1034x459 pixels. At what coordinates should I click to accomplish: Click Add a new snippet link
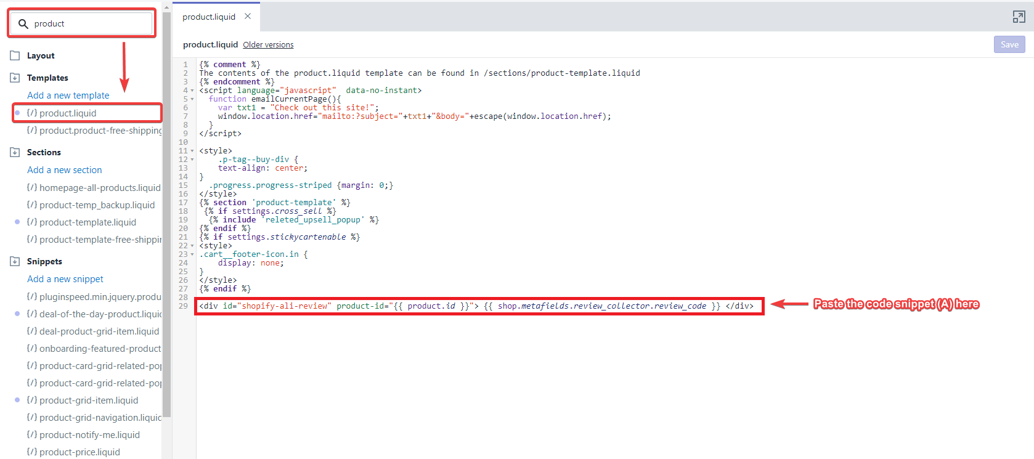point(65,279)
